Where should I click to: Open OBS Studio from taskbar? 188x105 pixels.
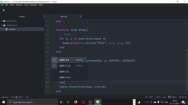click(90, 102)
